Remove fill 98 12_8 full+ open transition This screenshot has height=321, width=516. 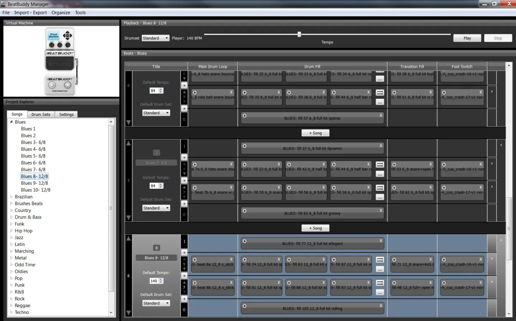coord(431,283)
